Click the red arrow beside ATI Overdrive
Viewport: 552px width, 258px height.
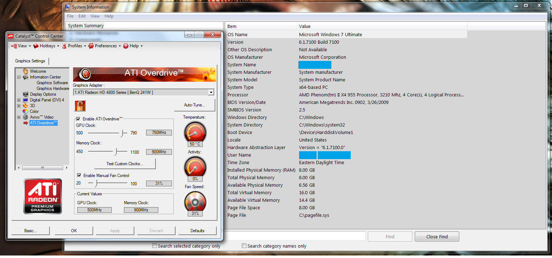[25, 123]
